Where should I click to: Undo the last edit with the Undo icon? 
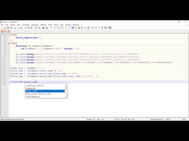(x=36, y=28)
